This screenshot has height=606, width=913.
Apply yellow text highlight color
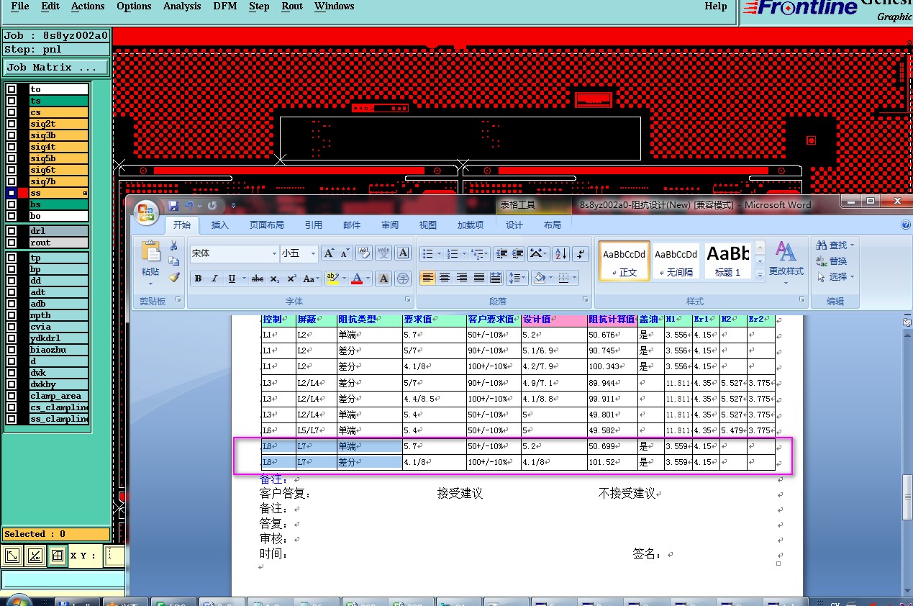(332, 279)
